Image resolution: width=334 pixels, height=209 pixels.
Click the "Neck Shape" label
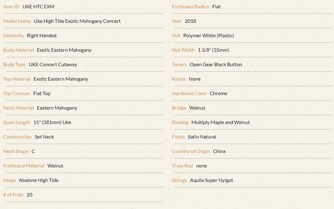point(16,151)
